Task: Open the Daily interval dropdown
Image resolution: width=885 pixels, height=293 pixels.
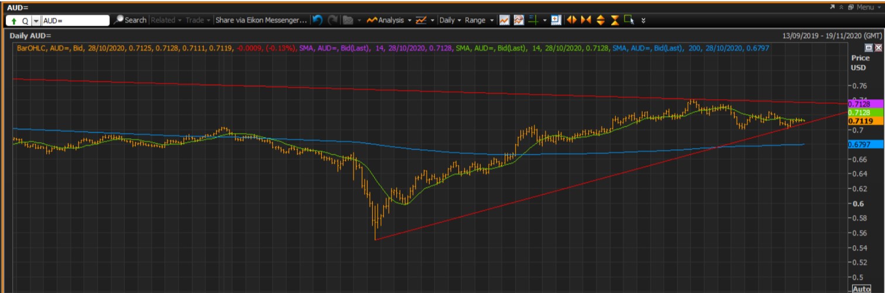Action: click(x=450, y=20)
